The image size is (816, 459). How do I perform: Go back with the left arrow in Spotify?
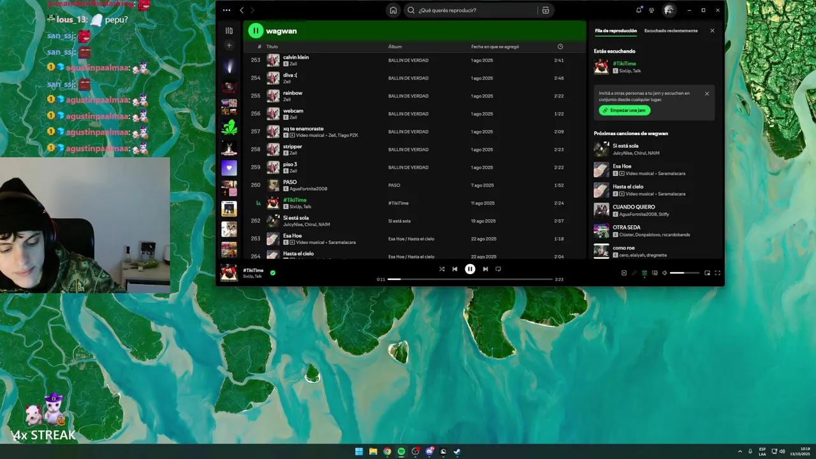pyautogui.click(x=242, y=10)
